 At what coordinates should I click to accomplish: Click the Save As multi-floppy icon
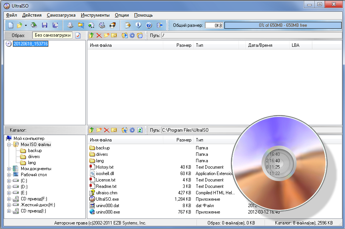tap(55, 25)
